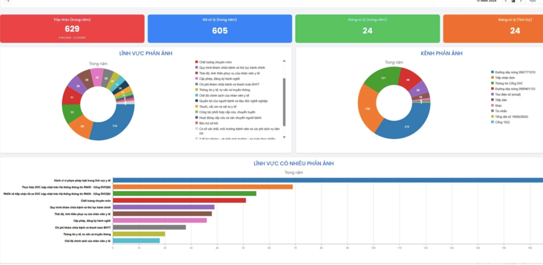Click legend Đường dây nóng 0989401155

pos(513,89)
